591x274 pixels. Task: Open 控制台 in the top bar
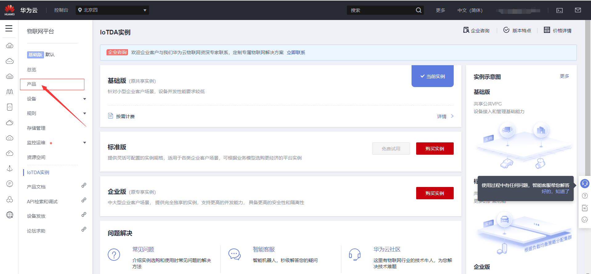coord(61,10)
